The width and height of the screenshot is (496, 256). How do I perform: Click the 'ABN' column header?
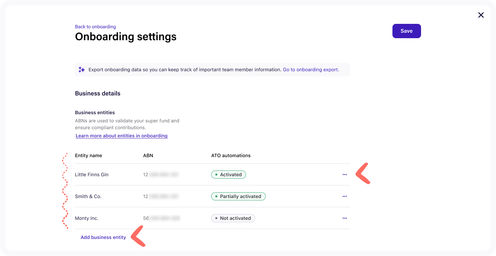point(148,155)
